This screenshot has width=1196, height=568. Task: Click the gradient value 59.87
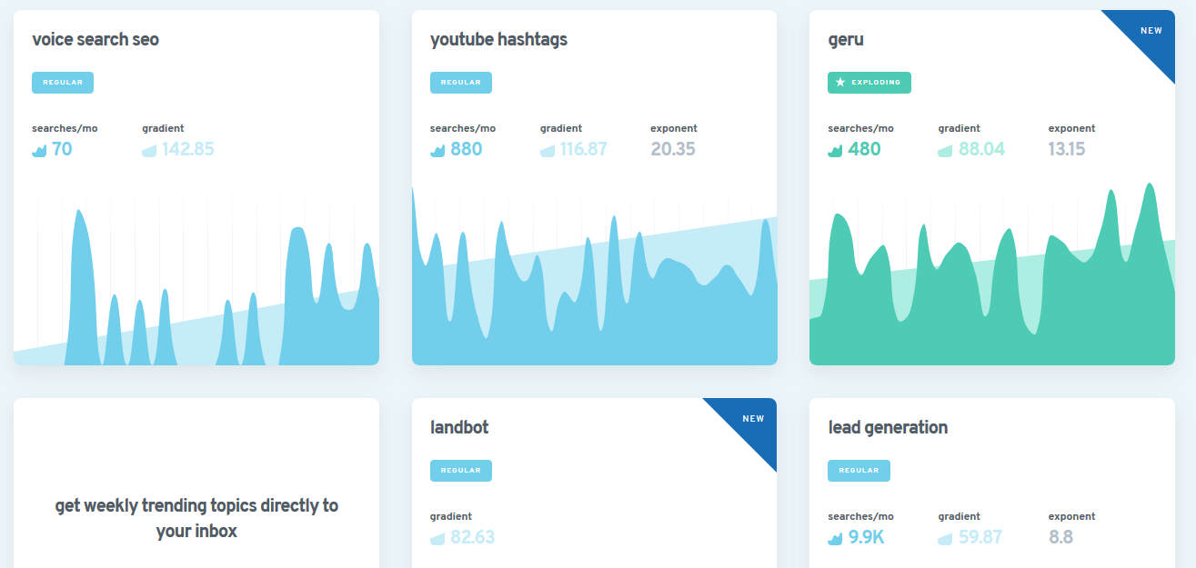coord(980,538)
